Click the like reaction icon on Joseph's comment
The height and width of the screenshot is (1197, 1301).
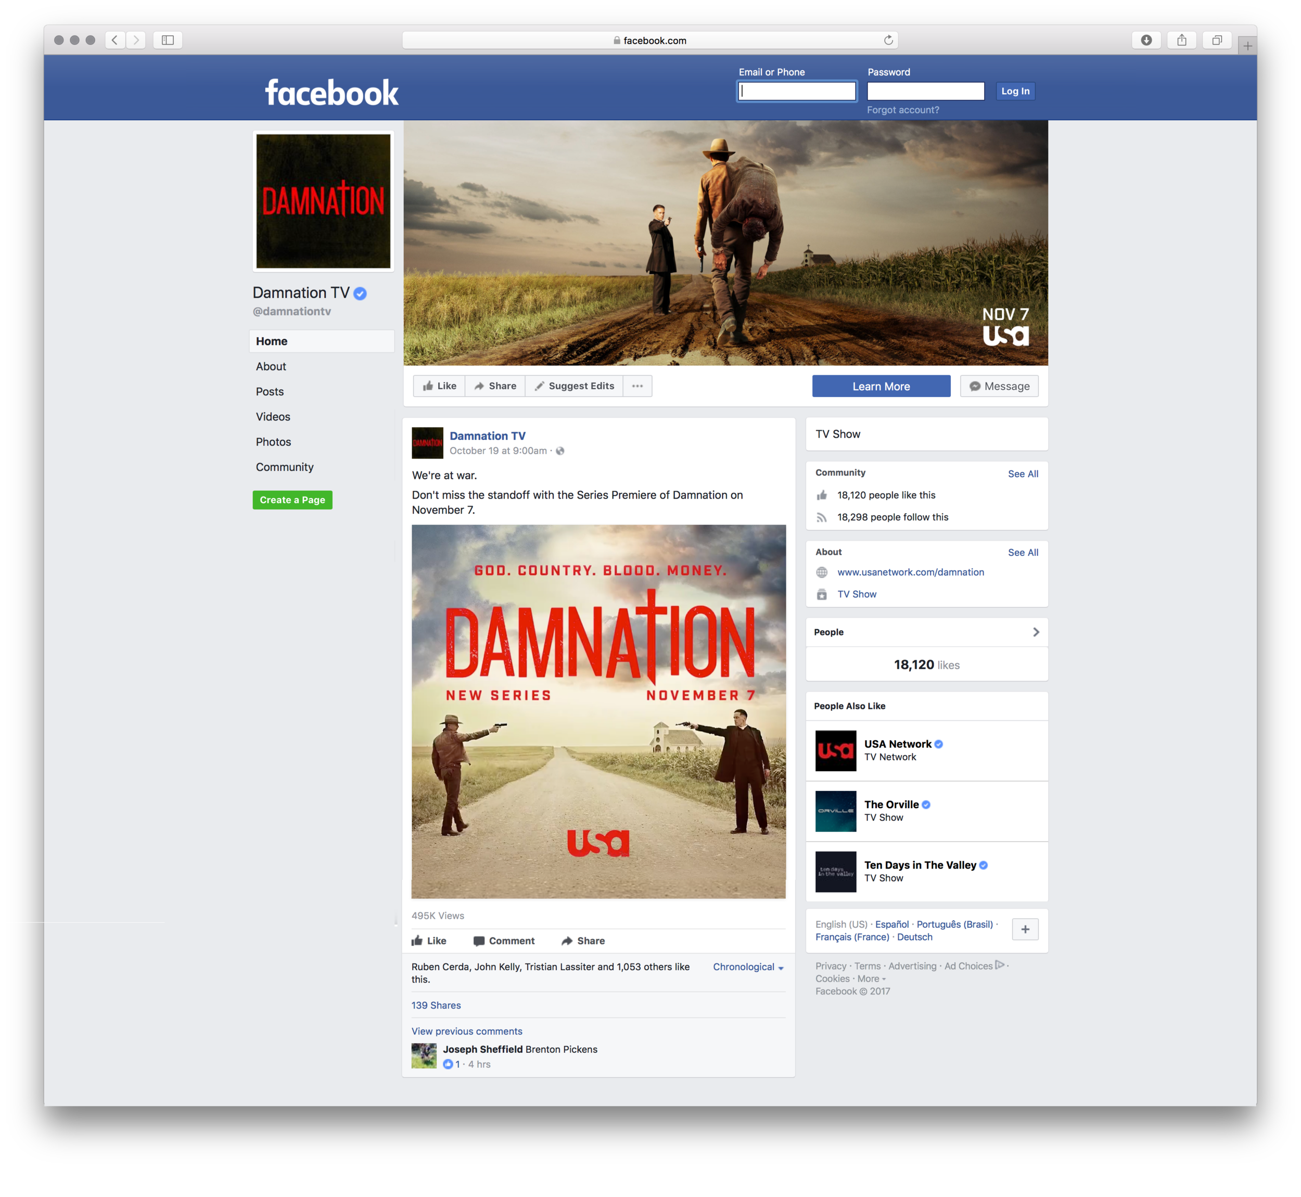click(448, 1064)
